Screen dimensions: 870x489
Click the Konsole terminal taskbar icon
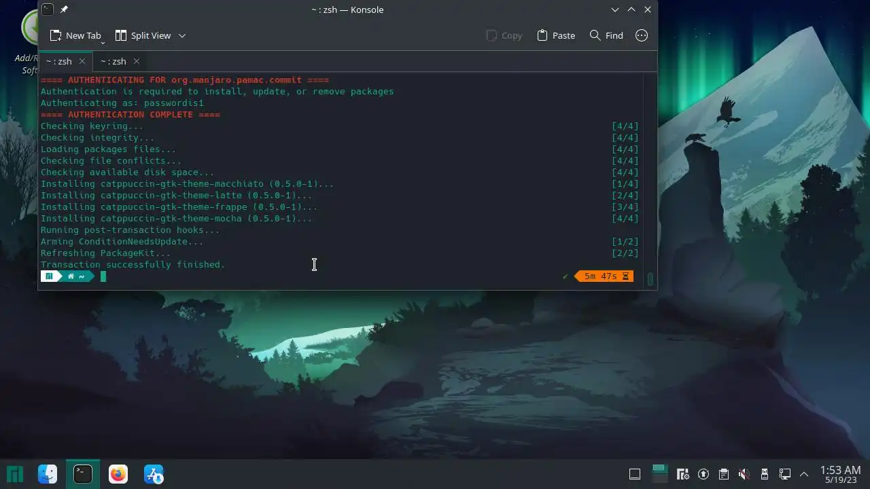[83, 474]
